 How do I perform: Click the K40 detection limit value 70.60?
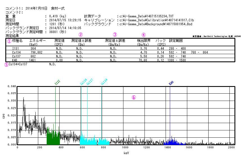(x=144, y=60)
